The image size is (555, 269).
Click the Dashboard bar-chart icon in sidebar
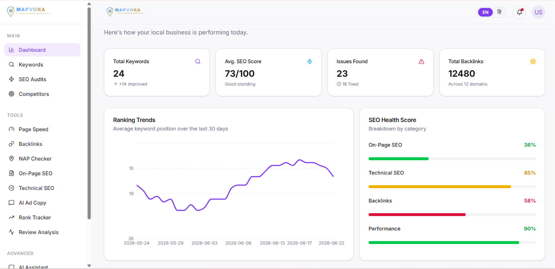click(x=11, y=50)
